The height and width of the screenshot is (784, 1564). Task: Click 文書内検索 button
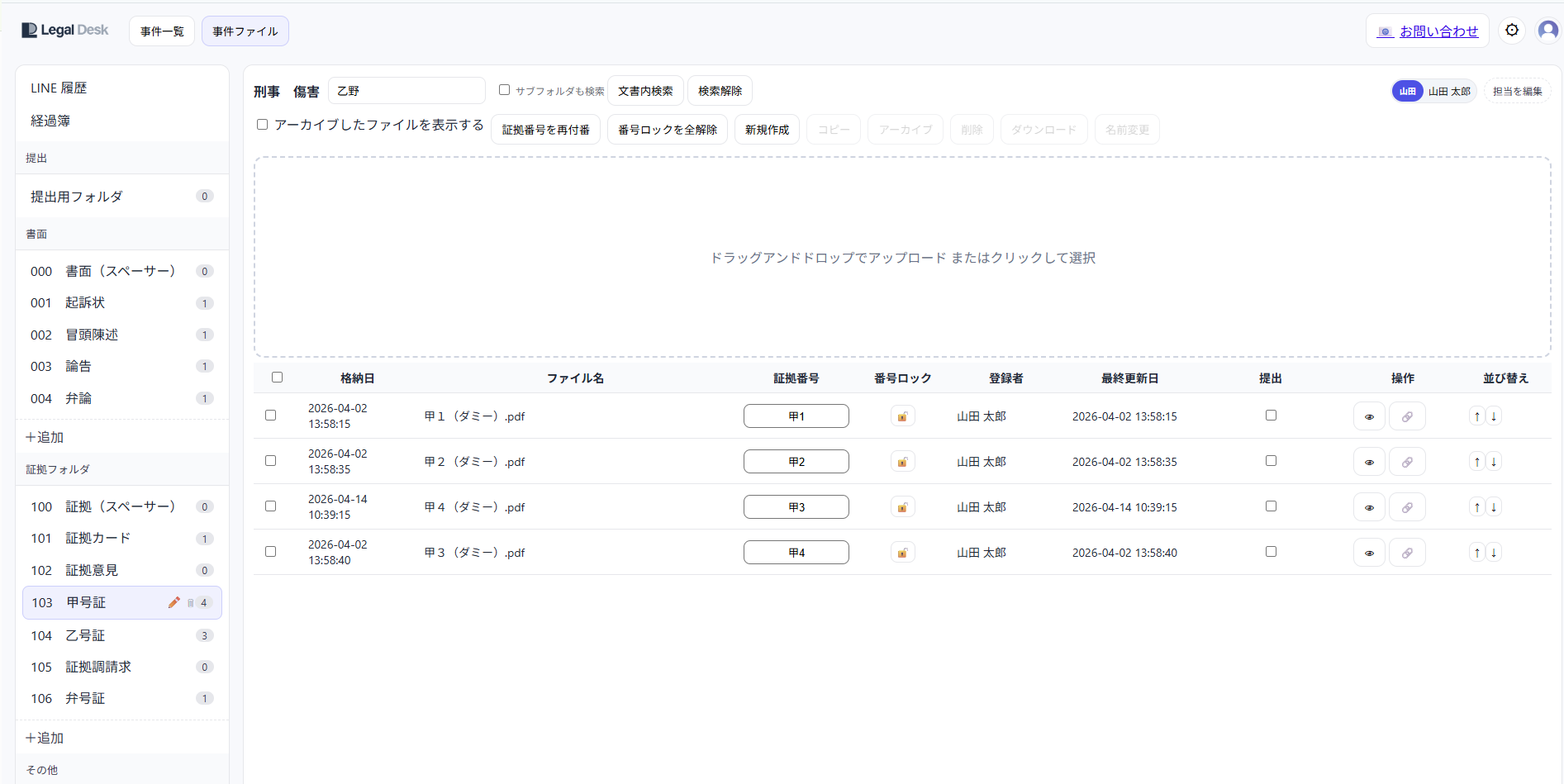[645, 91]
